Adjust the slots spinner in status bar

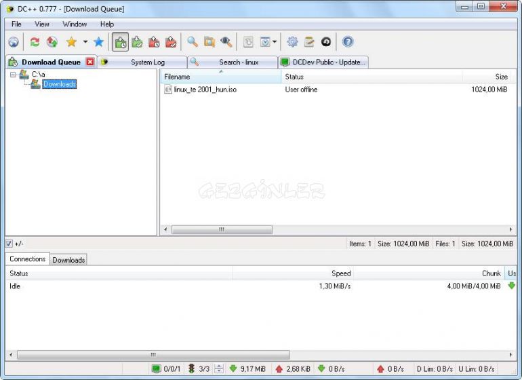click(x=219, y=368)
